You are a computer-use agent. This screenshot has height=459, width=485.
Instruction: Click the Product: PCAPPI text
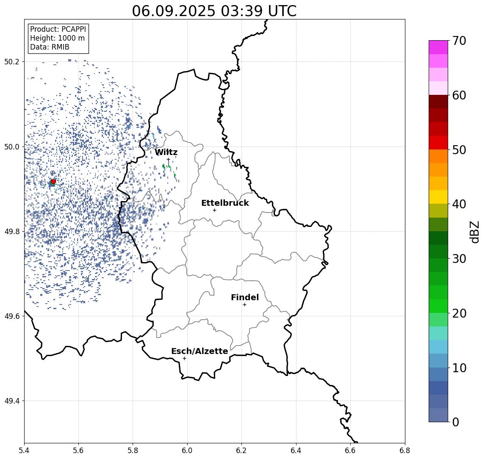[x=58, y=29]
